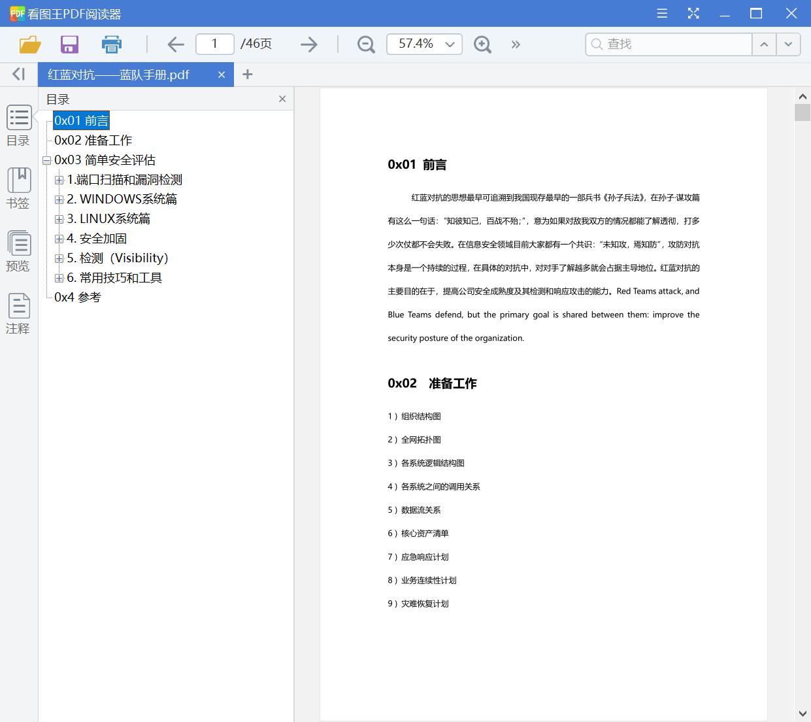Collapse the left sidebar panel
Image resolution: width=811 pixels, height=722 pixels.
coord(18,73)
